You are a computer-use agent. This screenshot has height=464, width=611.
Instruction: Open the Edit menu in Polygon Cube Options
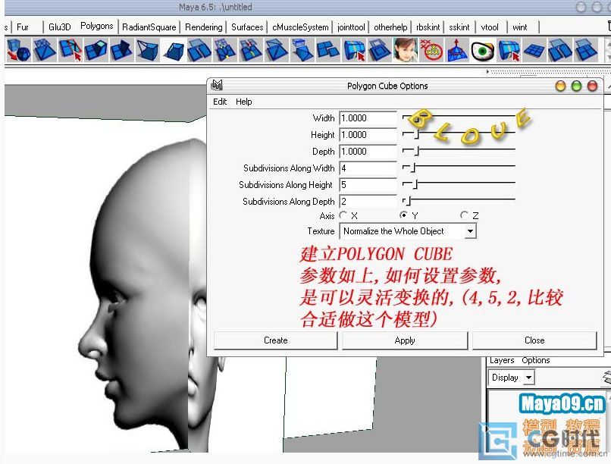coord(220,102)
